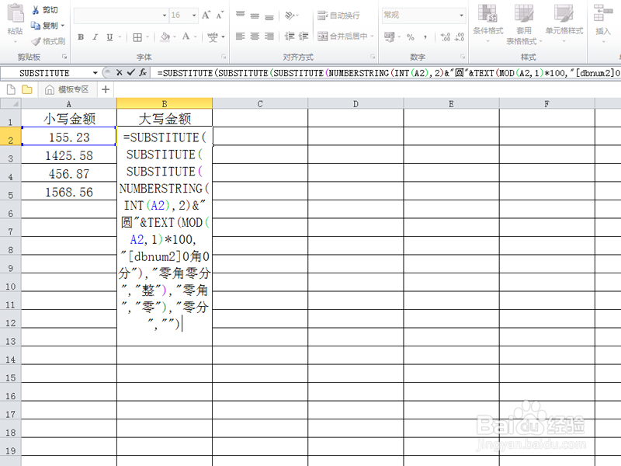621x466 pixels.
Task: Click accounting number format icon
Action: point(390,37)
